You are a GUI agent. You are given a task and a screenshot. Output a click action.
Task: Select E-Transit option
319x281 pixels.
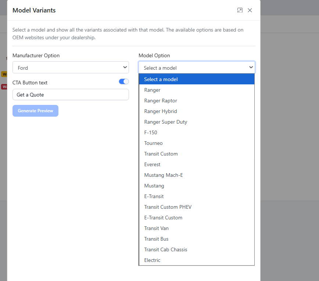[x=154, y=196]
